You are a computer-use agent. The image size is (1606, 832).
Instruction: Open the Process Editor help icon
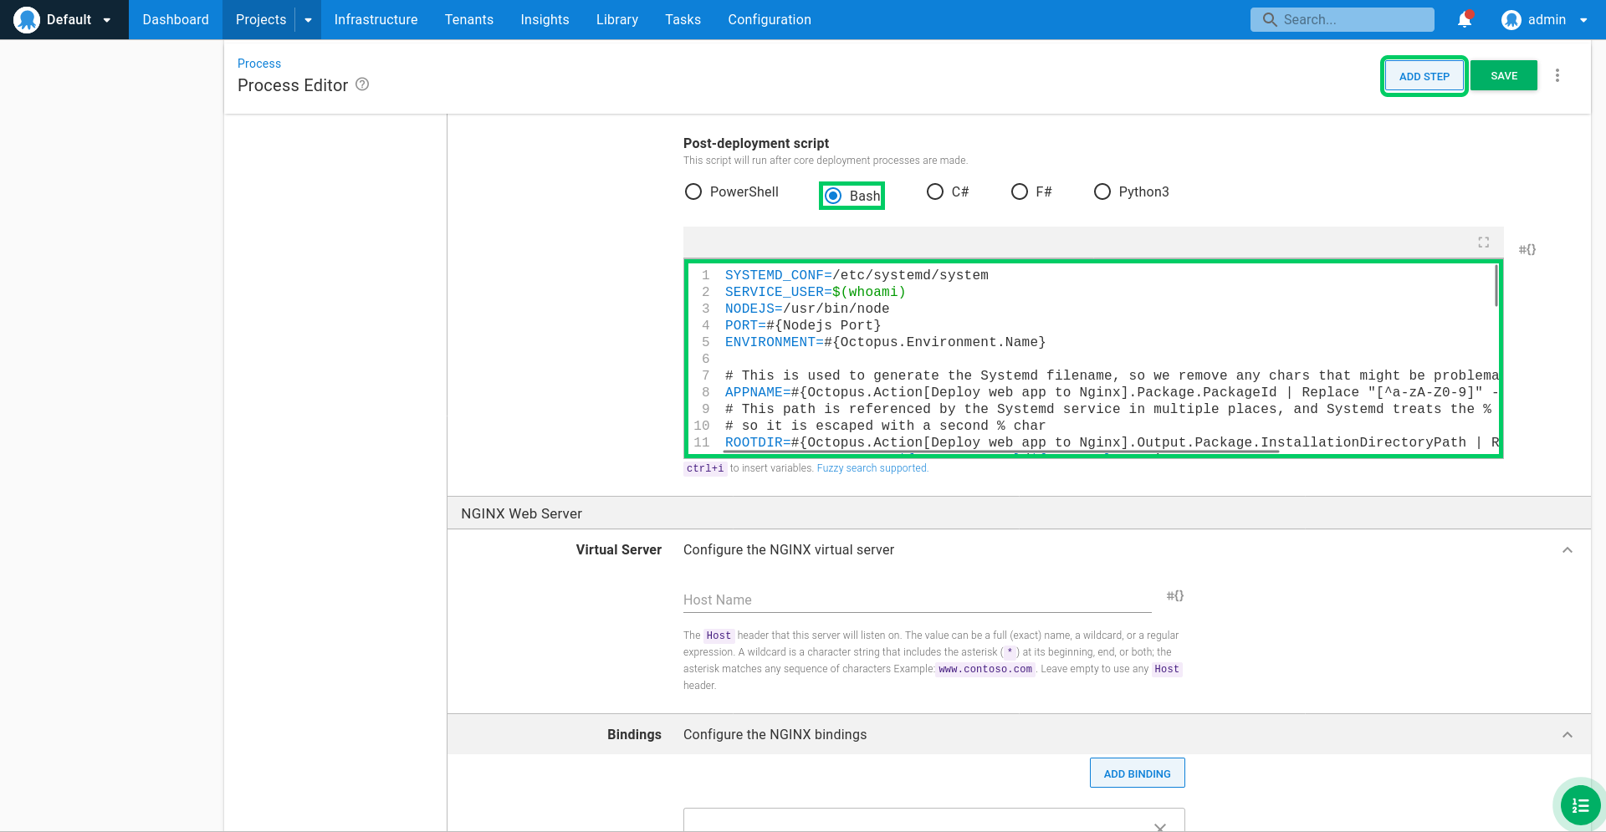click(362, 84)
